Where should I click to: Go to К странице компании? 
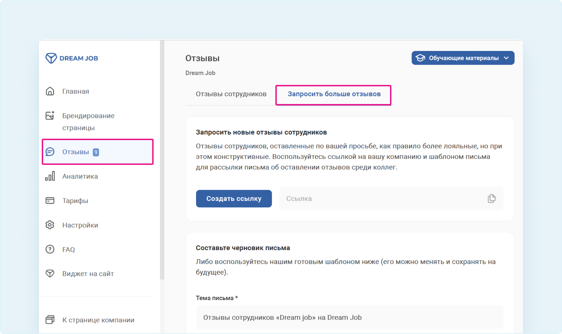click(98, 320)
